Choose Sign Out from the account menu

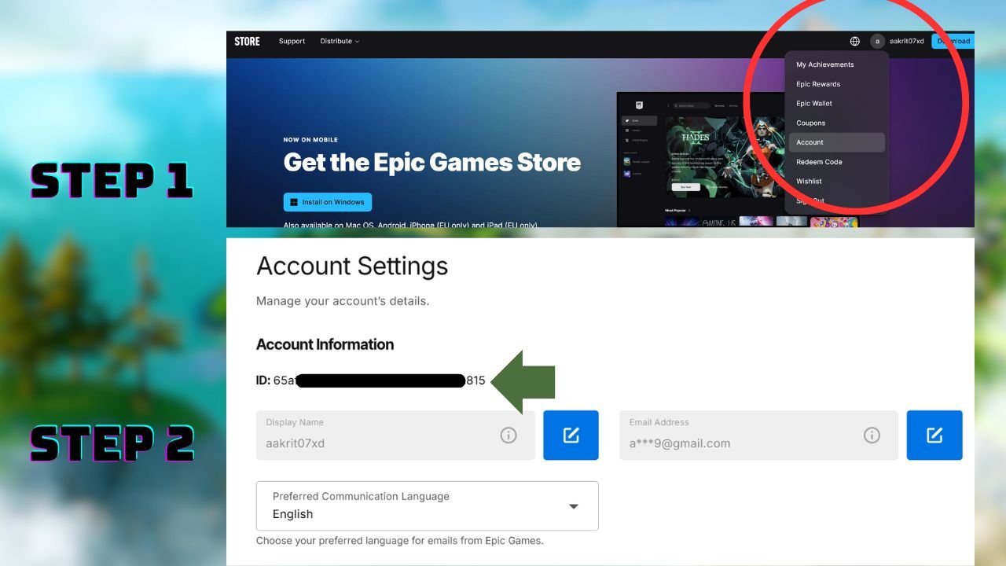point(810,200)
